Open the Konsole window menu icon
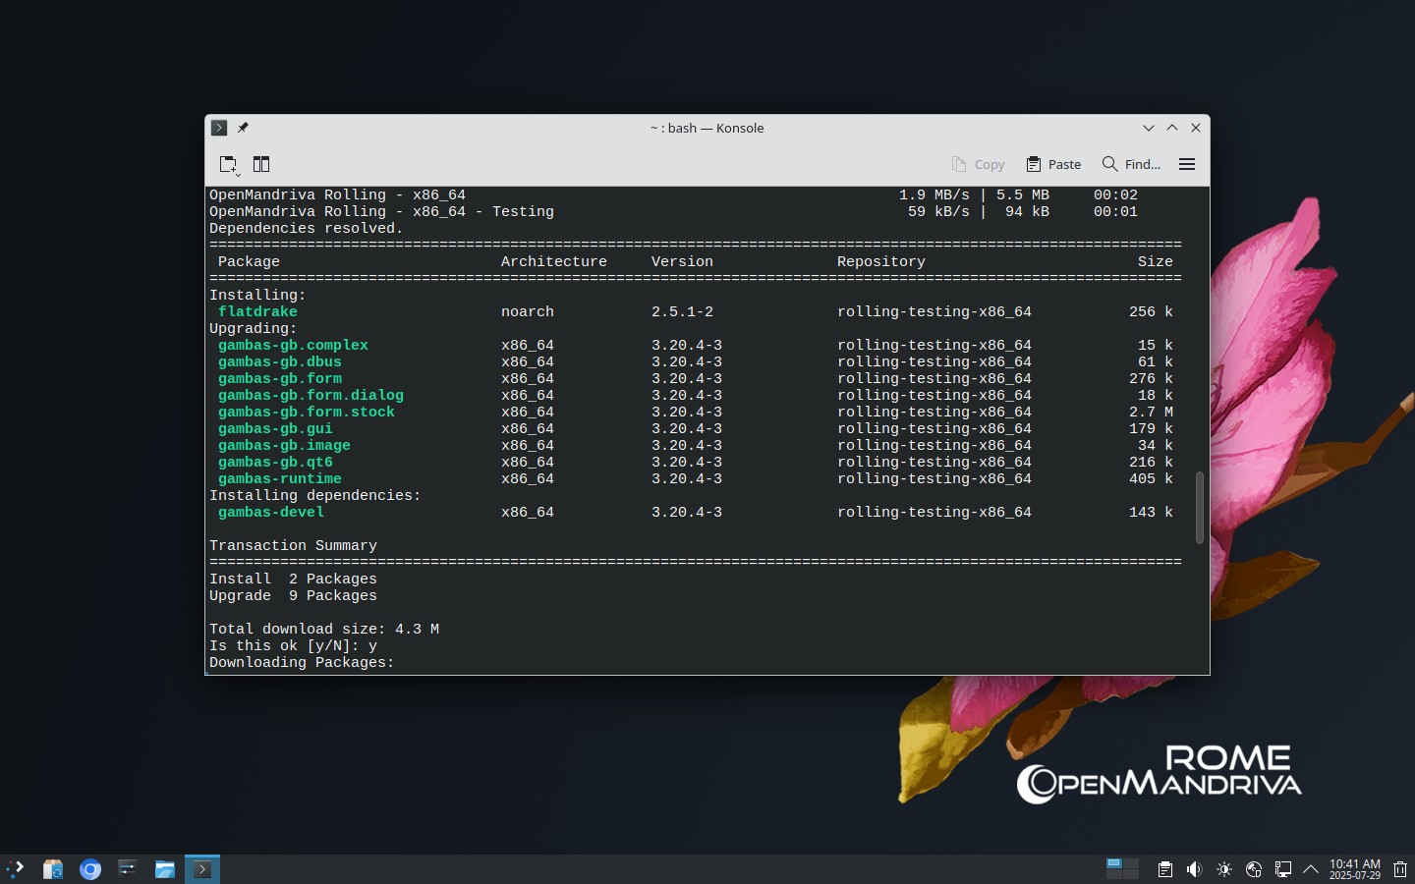This screenshot has height=884, width=1415. [219, 128]
